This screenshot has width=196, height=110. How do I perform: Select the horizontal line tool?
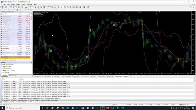click(x=12, y=9)
